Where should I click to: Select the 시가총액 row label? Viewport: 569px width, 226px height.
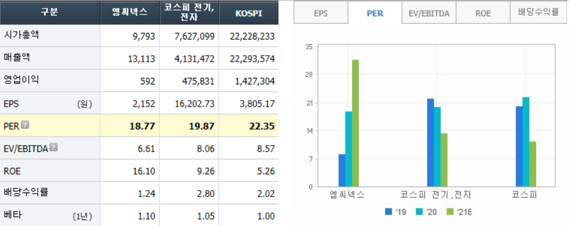(21, 35)
